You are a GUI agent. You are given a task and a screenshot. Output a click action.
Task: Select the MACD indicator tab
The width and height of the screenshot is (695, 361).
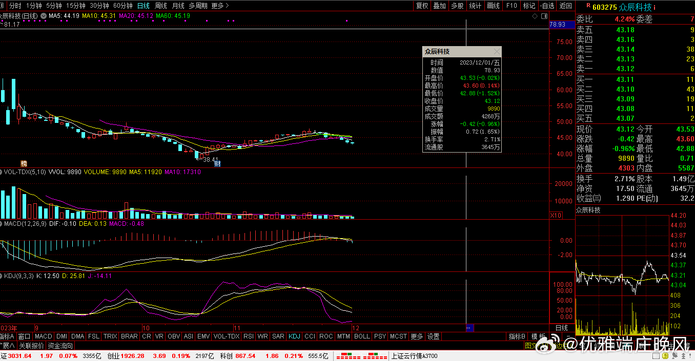[x=44, y=336]
